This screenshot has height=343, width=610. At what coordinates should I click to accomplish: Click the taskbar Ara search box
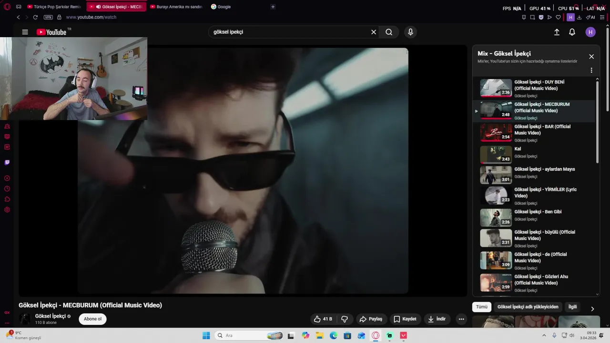point(249,335)
